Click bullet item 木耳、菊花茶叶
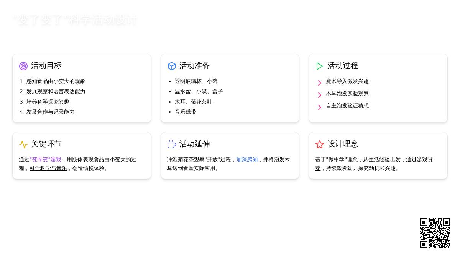460x258 pixels. click(194, 102)
